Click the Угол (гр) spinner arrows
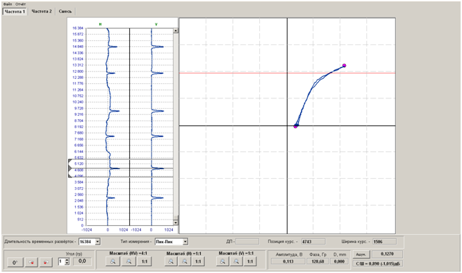Screen dimensions: 462x273 [x=67, y=261]
